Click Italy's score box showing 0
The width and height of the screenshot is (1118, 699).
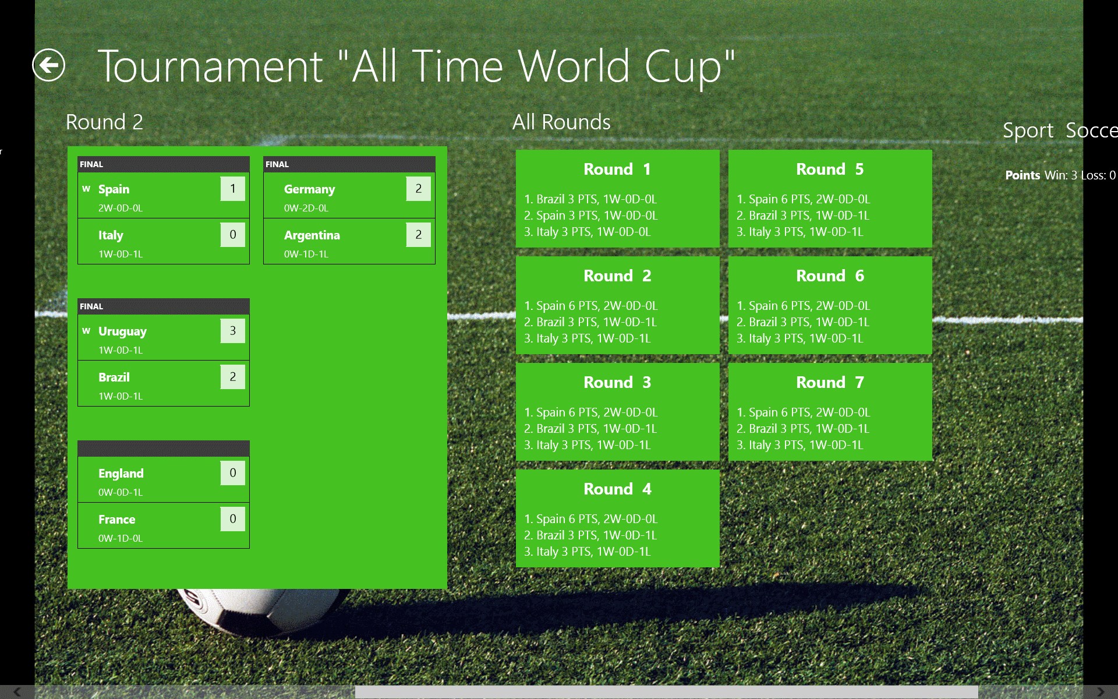[232, 235]
